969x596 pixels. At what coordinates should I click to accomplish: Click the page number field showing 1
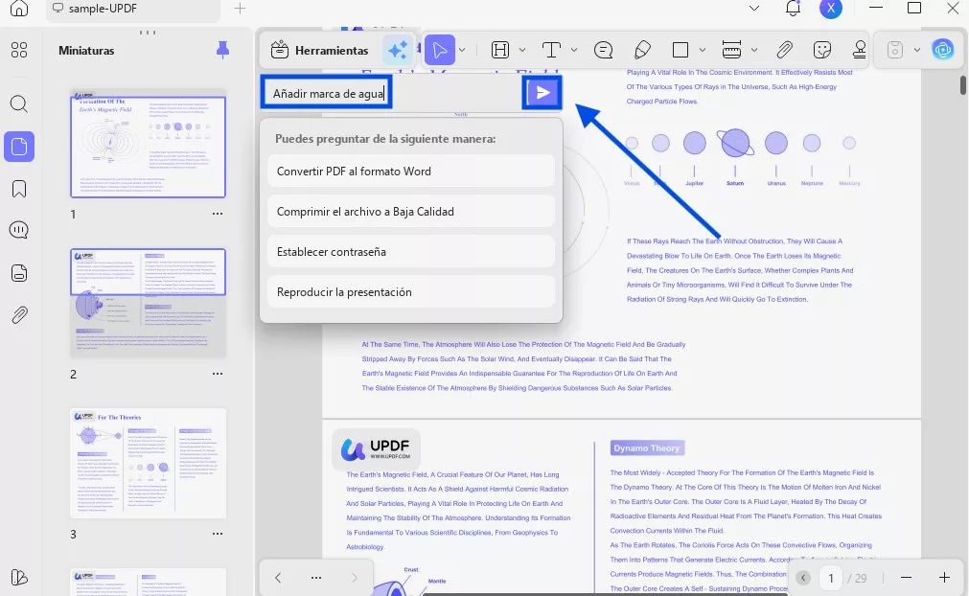831,578
